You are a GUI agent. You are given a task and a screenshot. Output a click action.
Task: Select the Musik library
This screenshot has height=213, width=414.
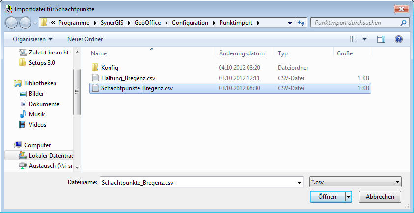click(37, 114)
